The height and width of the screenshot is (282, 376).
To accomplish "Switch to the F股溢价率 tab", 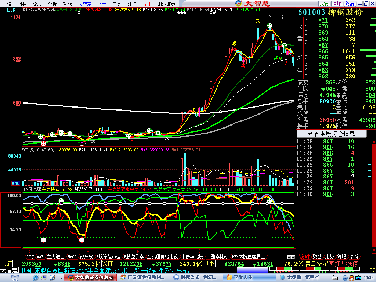I will click(134, 257).
